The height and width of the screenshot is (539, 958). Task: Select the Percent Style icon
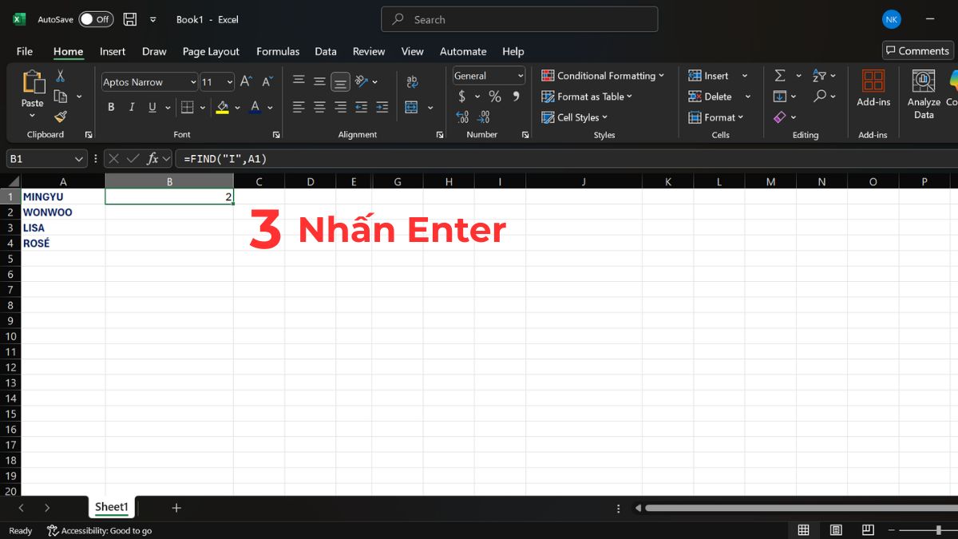point(494,96)
